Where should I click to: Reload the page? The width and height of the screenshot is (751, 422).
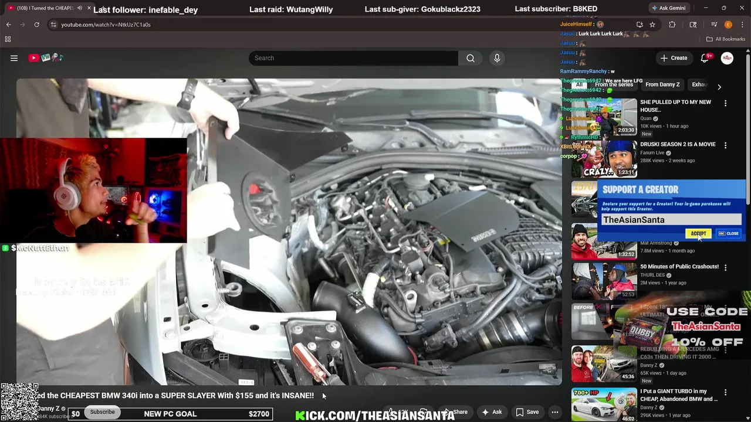pyautogui.click(x=36, y=25)
